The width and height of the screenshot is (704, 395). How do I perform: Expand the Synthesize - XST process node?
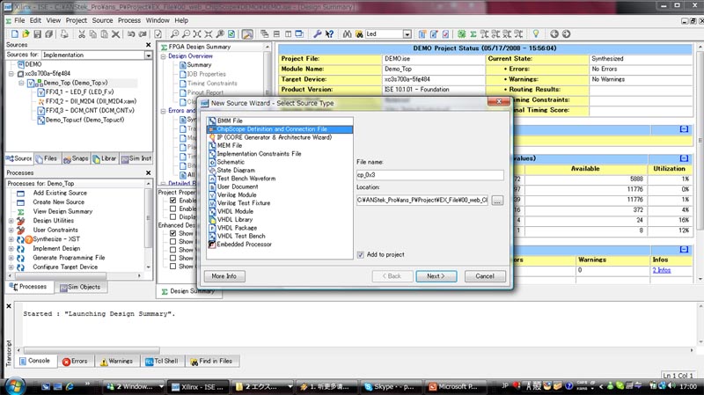pyautogui.click(x=11, y=239)
